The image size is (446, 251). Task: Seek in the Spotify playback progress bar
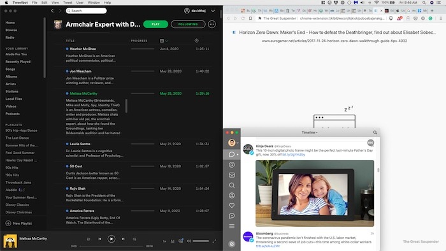pos(111,246)
